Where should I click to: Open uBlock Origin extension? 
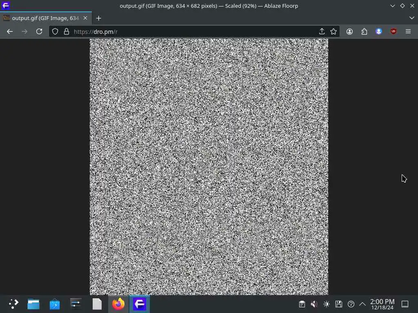(x=394, y=32)
